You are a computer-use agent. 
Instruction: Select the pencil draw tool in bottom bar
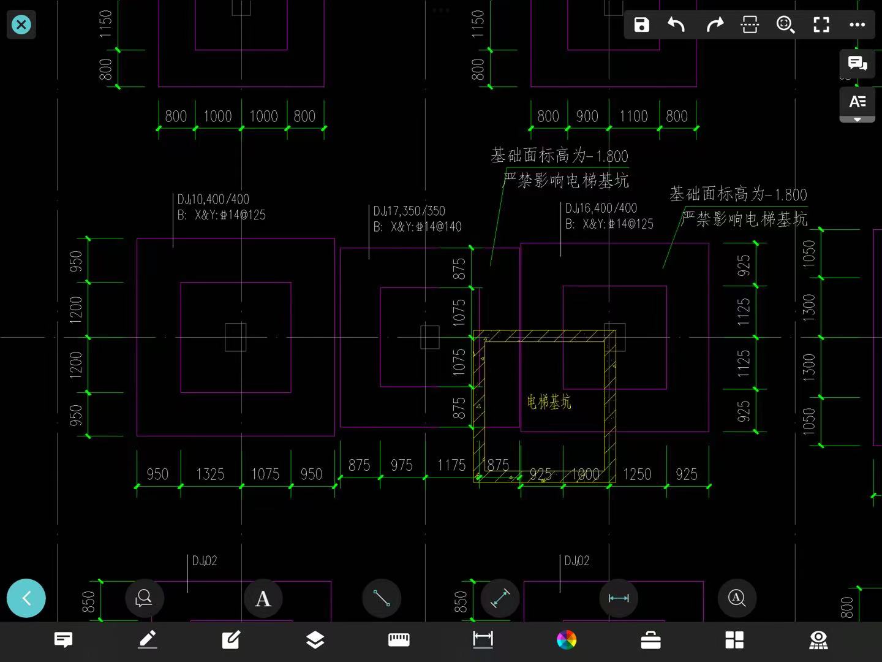click(148, 640)
